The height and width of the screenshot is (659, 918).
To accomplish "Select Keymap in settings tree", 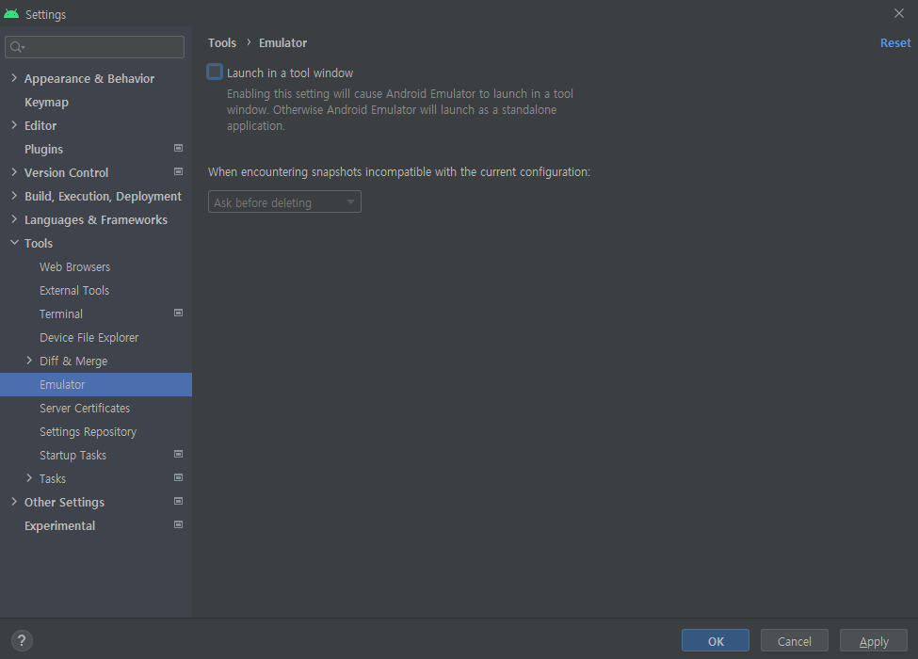I will click(x=47, y=103).
